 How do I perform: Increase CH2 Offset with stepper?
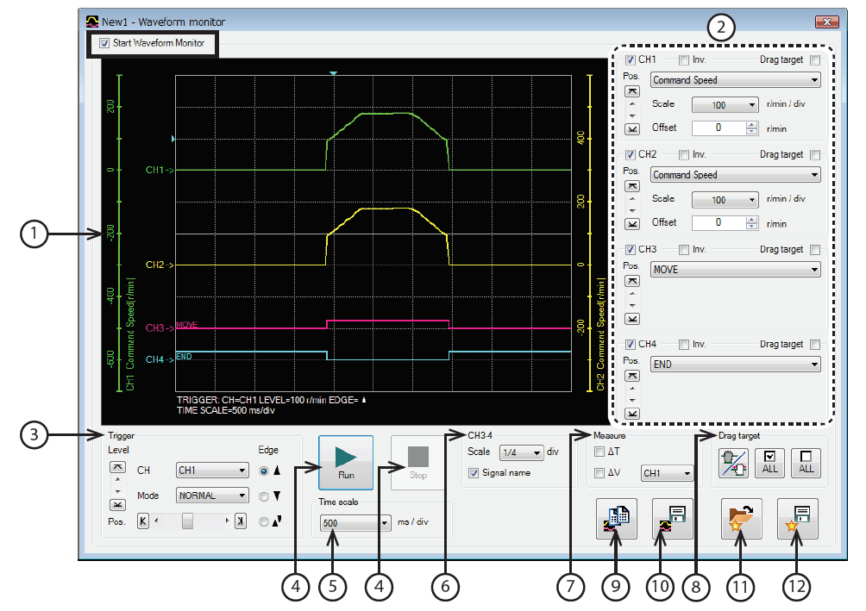coord(751,220)
